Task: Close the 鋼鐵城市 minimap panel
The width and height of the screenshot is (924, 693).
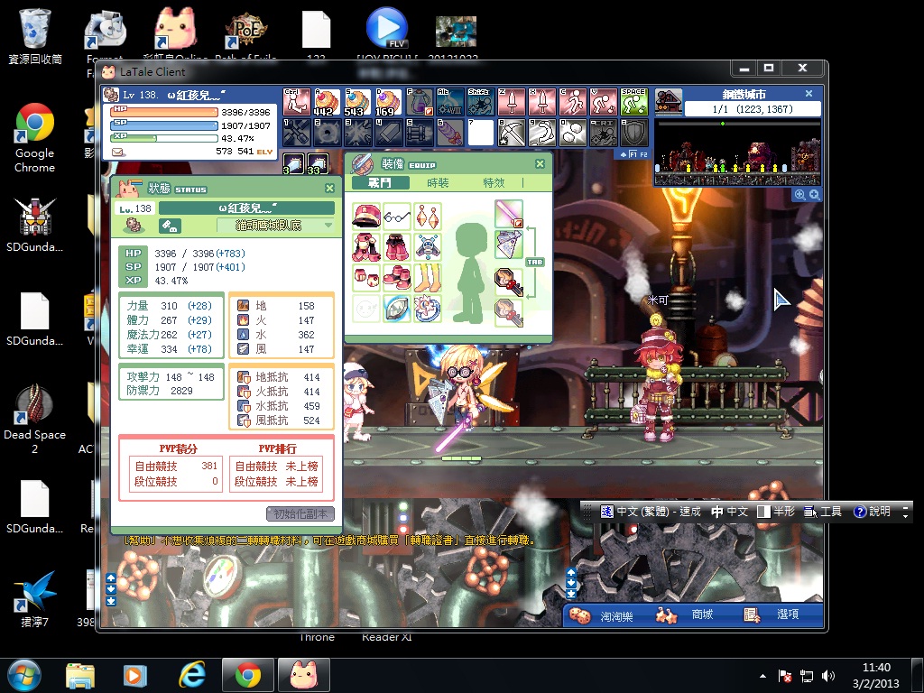Action: (x=809, y=94)
